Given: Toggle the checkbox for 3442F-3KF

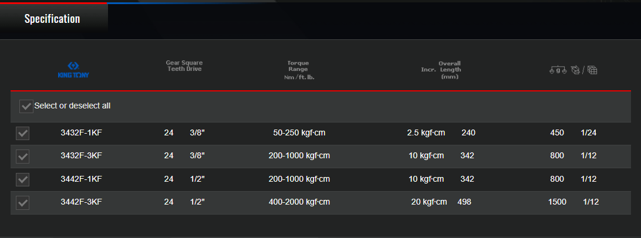Looking at the screenshot, I should pos(22,202).
